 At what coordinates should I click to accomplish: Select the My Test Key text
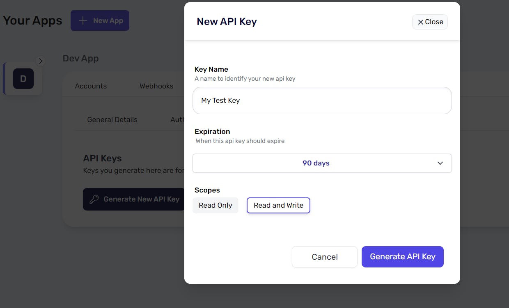point(220,100)
